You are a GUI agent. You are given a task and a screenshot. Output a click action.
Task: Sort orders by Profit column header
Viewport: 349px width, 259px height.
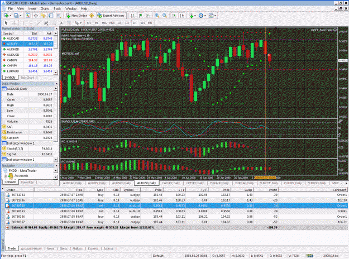tap(266, 190)
